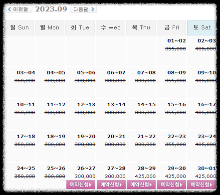The width and height of the screenshot is (220, 195).
Task: Click struck-out 405,000 price under 09~10
Action: point(206,80)
